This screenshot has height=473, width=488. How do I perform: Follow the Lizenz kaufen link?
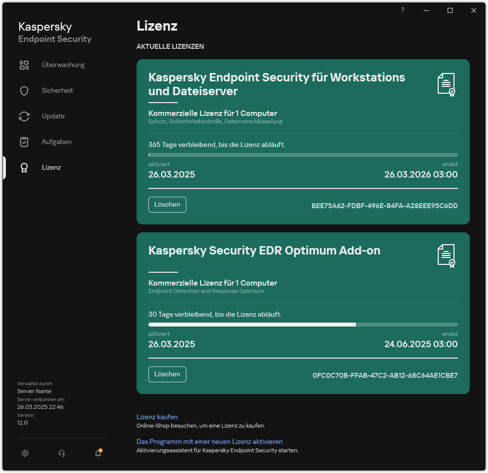tap(157, 417)
